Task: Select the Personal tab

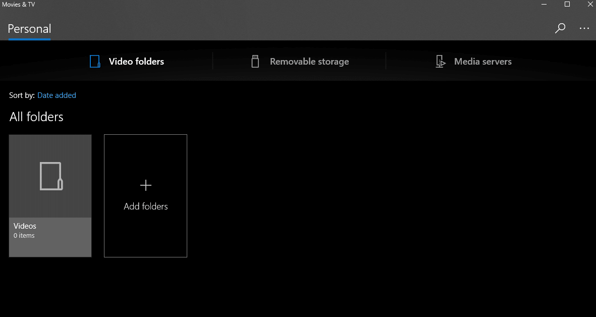Action: point(29,29)
